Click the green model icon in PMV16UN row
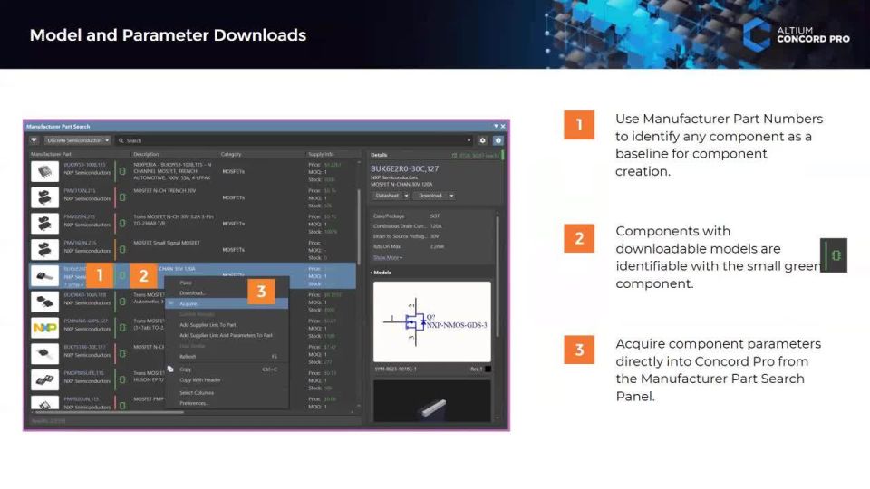 coord(122,250)
